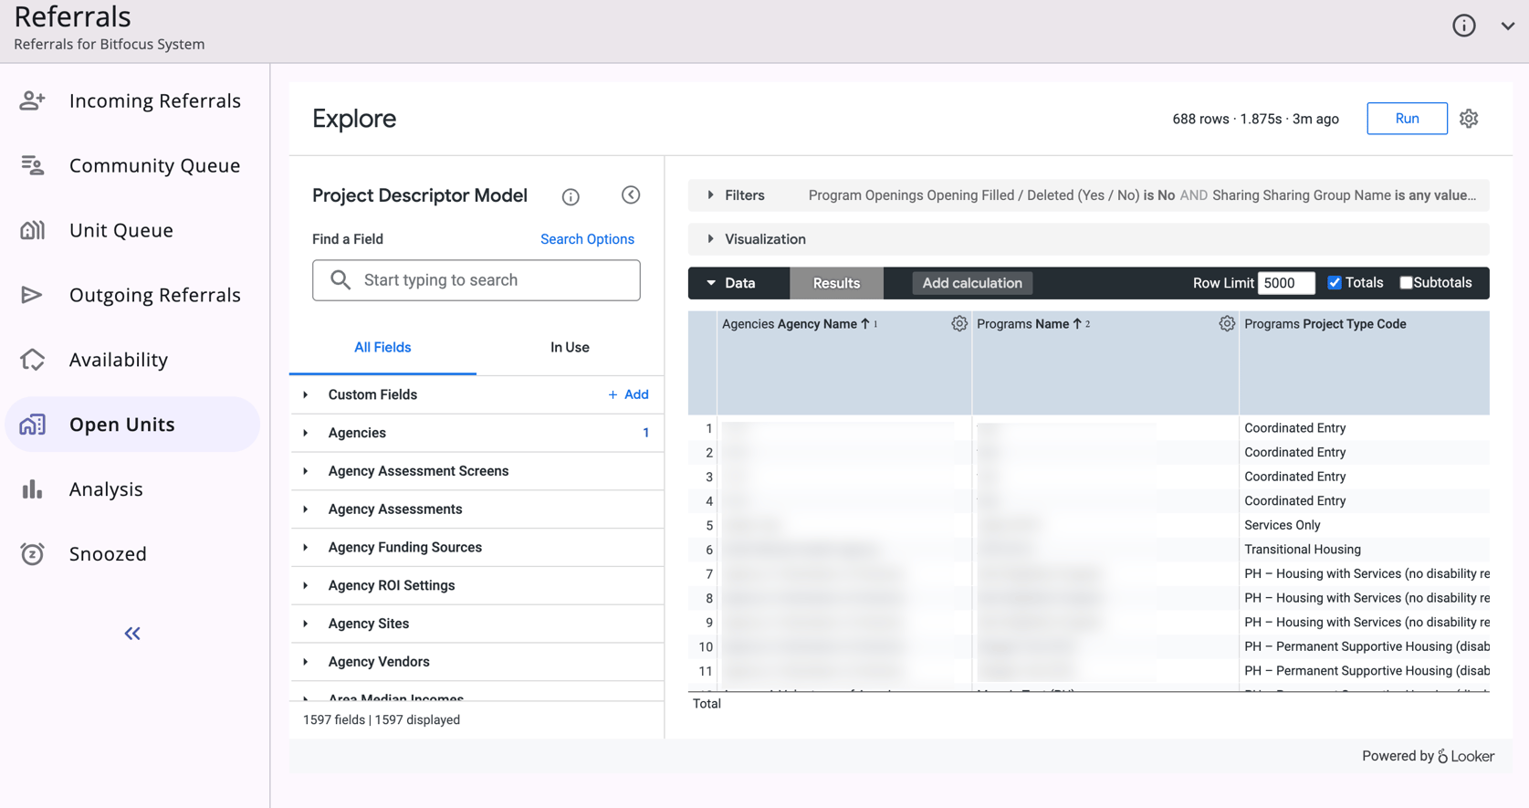Image resolution: width=1529 pixels, height=808 pixels.
Task: Open the Availability house icon
Action: (33, 360)
